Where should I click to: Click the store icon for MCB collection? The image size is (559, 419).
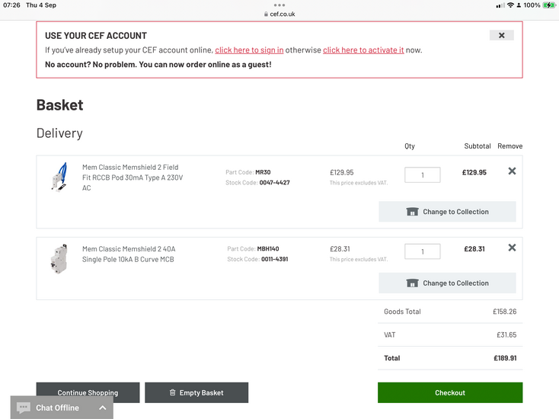[x=412, y=283]
